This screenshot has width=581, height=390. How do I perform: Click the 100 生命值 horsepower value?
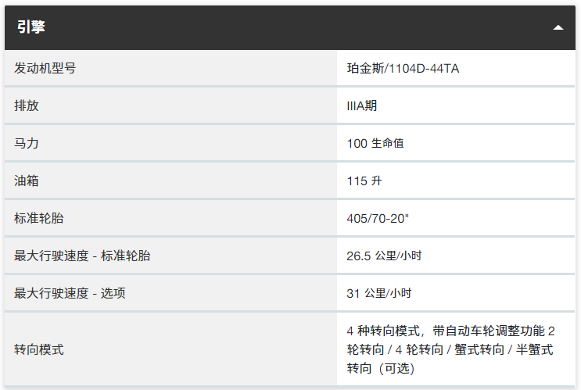[375, 143]
